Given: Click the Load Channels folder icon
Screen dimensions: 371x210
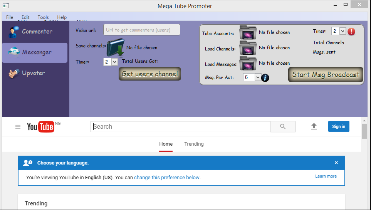Looking at the screenshot, I should [x=248, y=48].
